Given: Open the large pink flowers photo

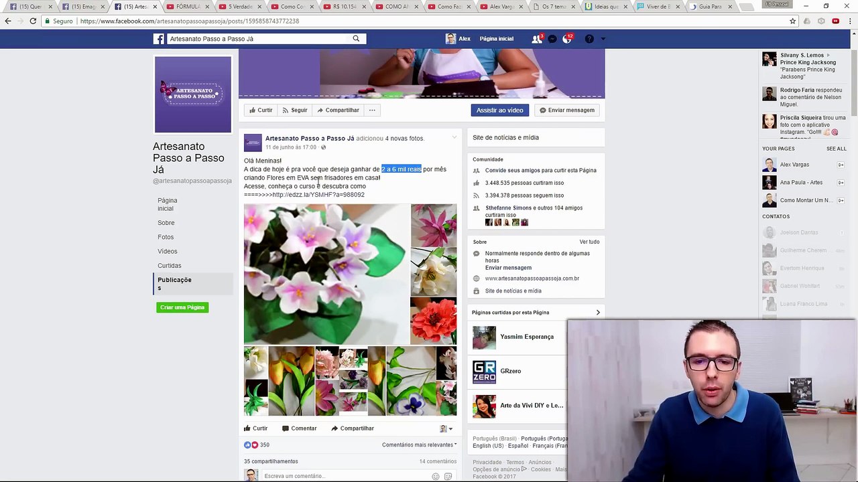Looking at the screenshot, I should (326, 274).
